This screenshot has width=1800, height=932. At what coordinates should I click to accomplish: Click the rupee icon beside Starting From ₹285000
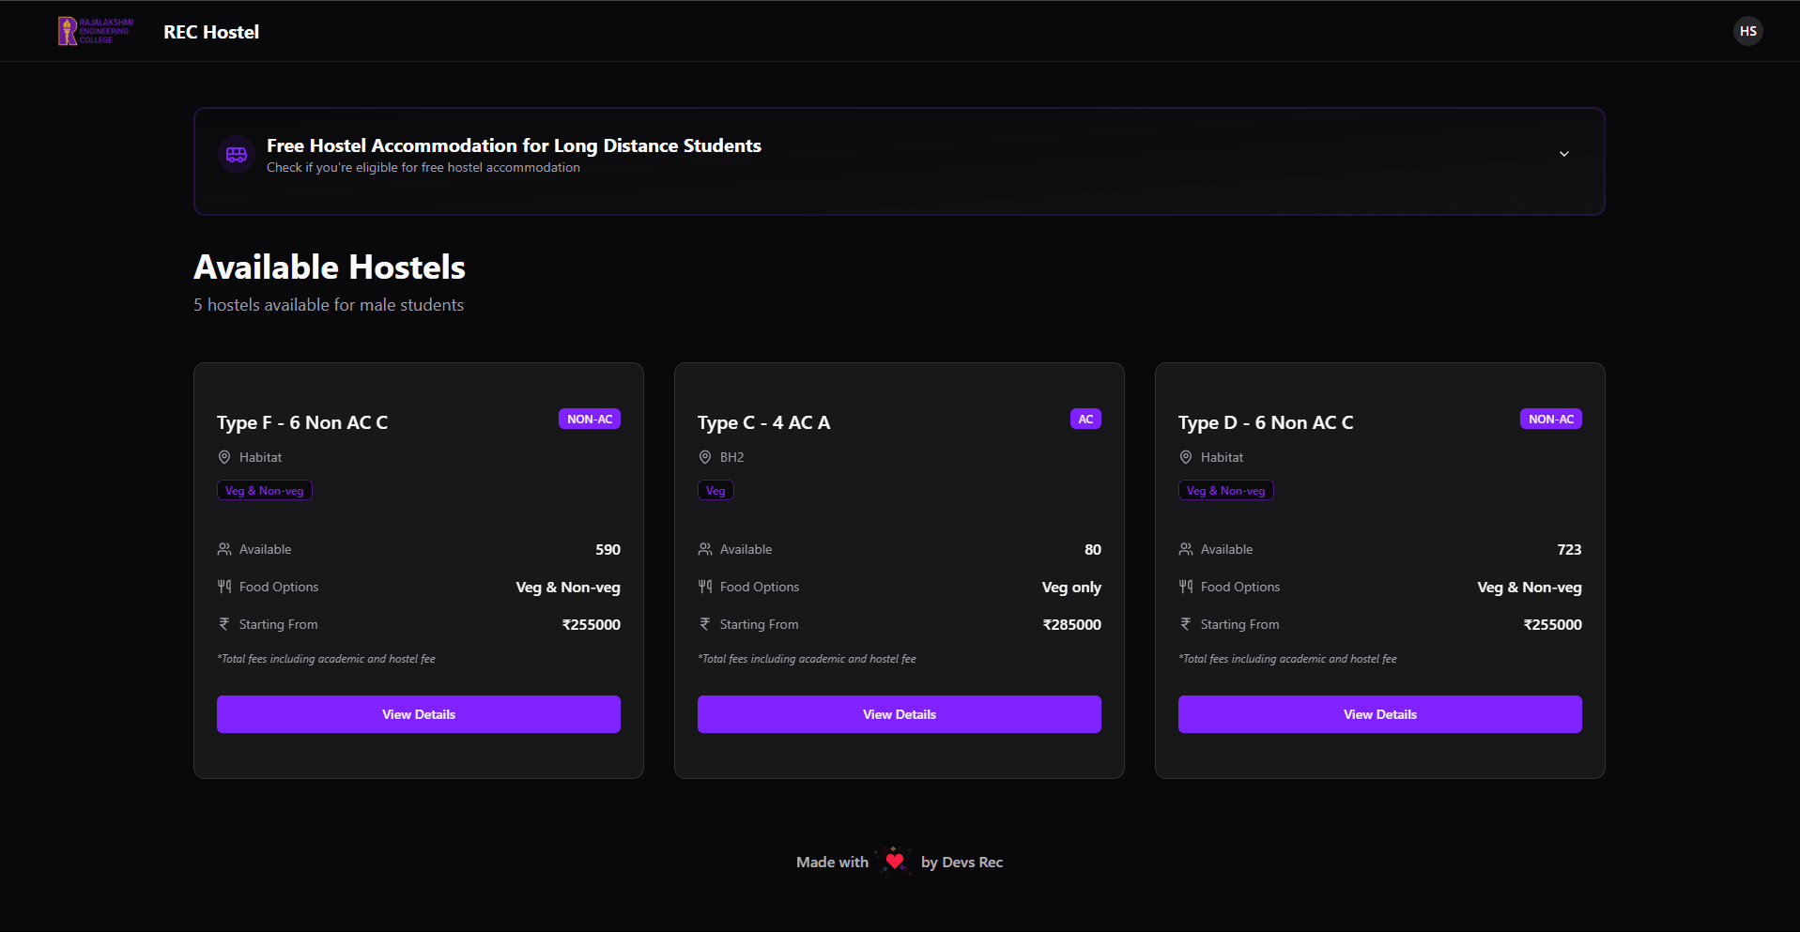pos(705,623)
